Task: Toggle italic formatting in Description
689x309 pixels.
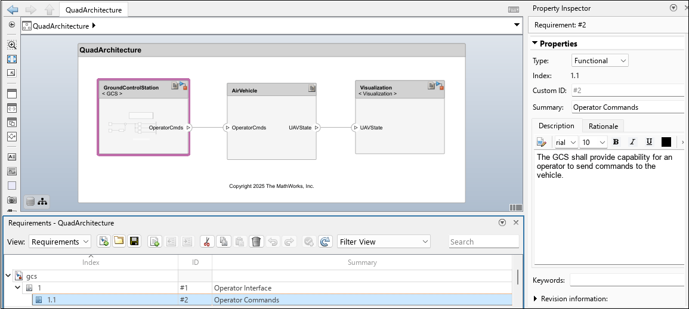Action: pos(632,142)
